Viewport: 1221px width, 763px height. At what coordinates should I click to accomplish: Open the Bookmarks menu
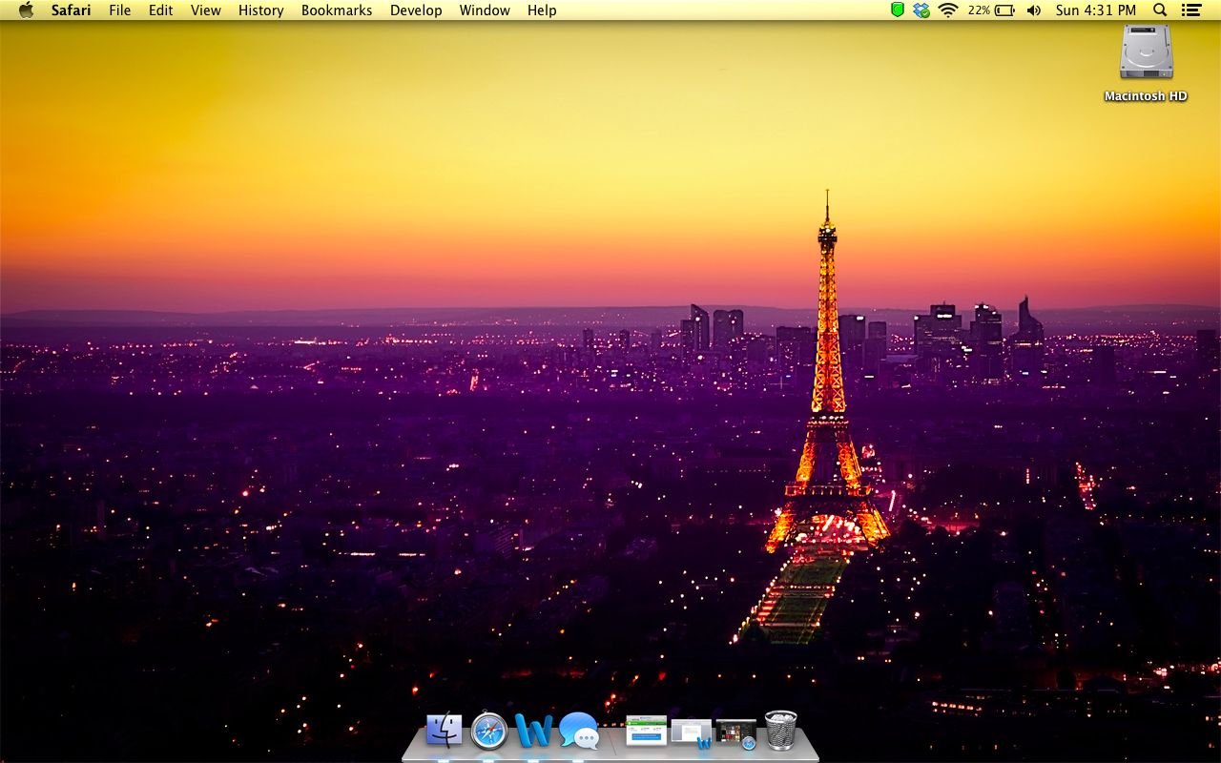(x=337, y=10)
